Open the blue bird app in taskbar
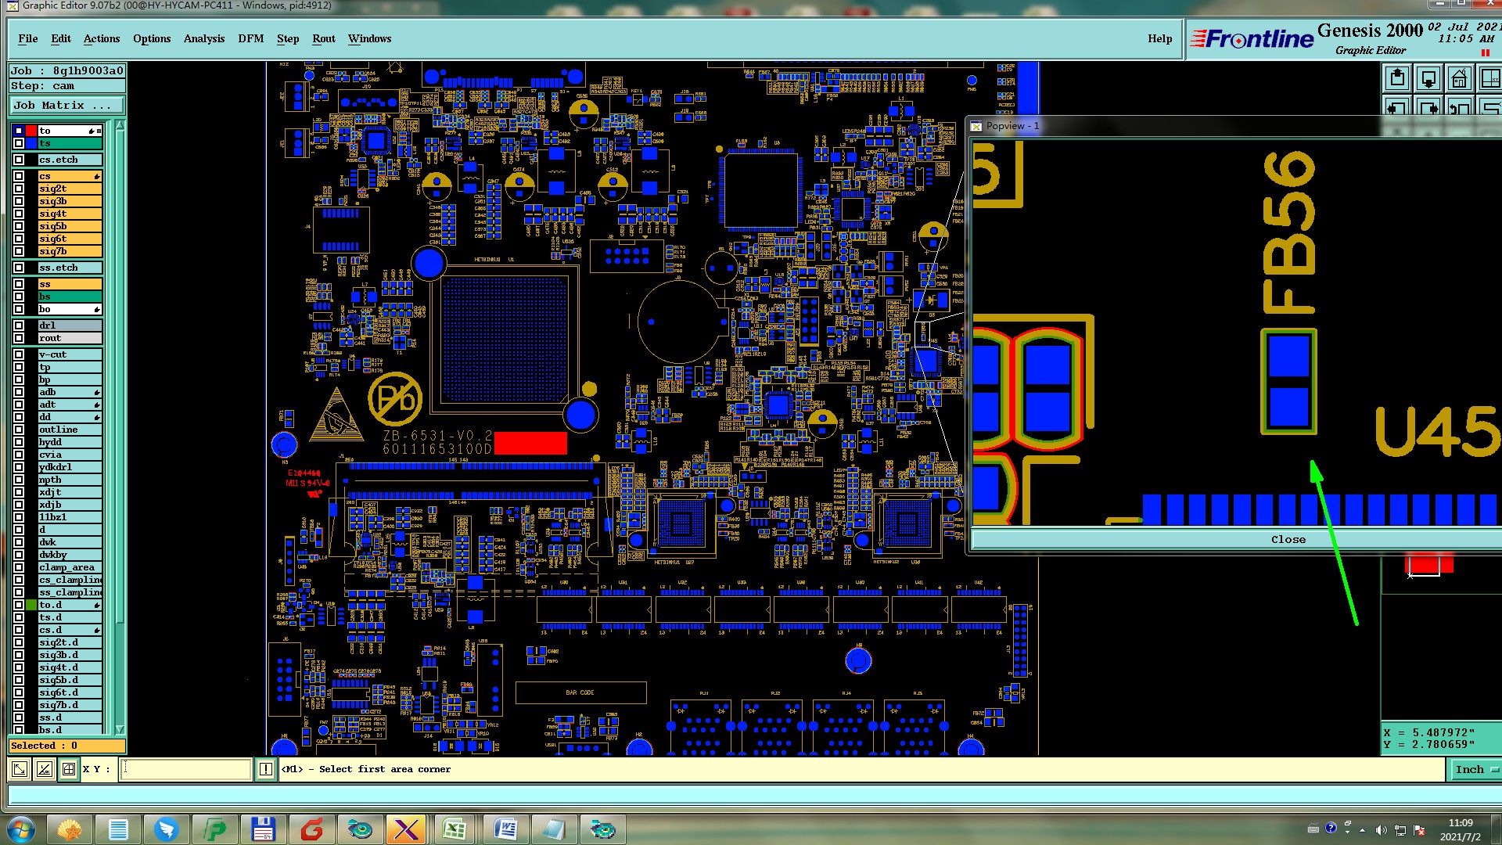1502x845 pixels. [166, 829]
